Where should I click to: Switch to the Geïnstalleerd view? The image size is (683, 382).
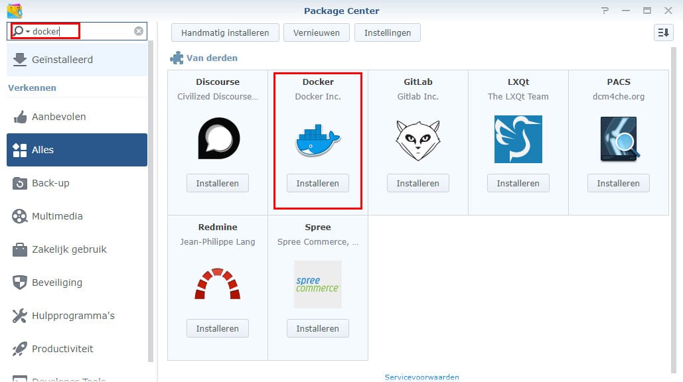pos(62,58)
